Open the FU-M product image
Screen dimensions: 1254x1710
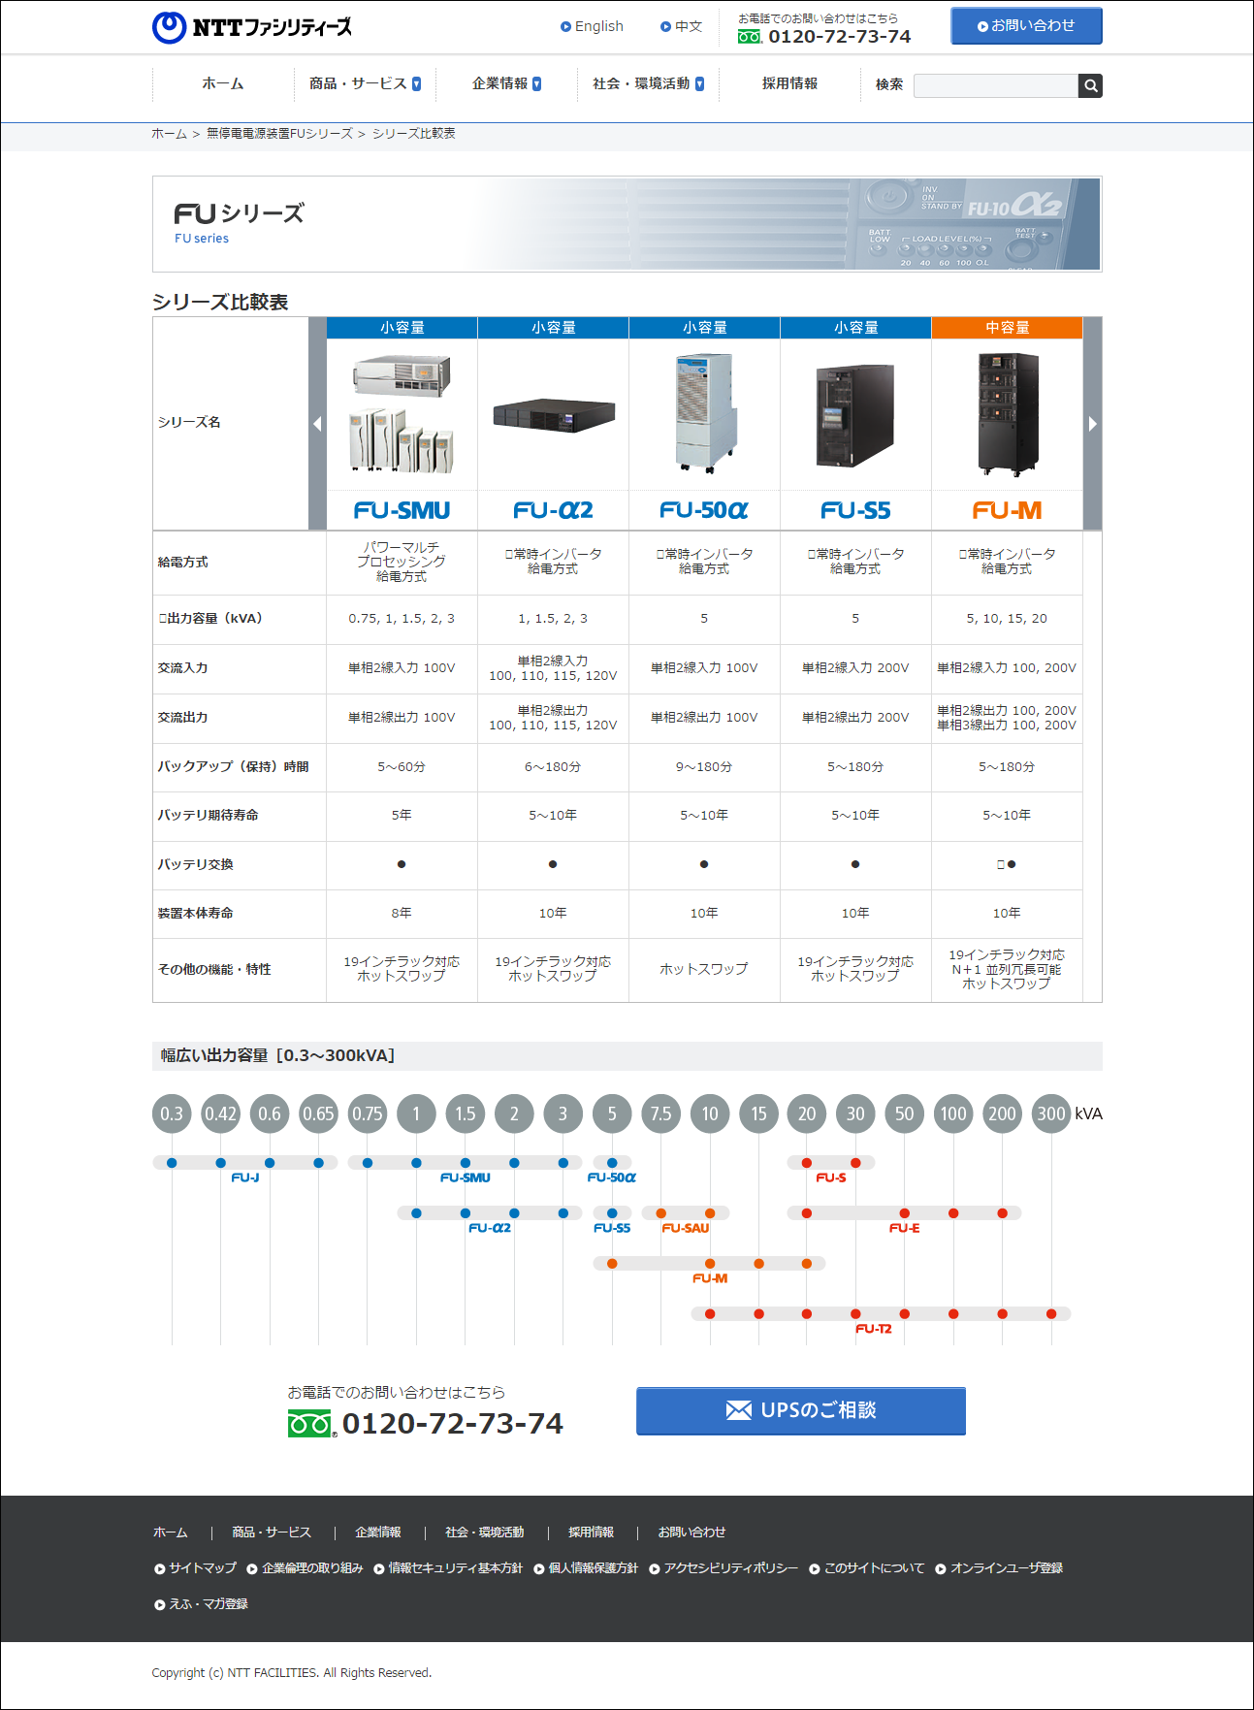(1008, 414)
